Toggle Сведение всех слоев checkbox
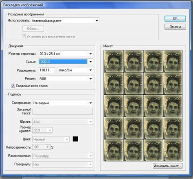The height and width of the screenshot is (179, 193). [13, 86]
